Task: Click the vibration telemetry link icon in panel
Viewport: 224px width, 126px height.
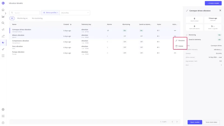Action: [221, 50]
